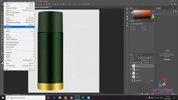Screen dimensions: 178x100
Task: Select the Quick Selection tool
Action: click(2, 17)
